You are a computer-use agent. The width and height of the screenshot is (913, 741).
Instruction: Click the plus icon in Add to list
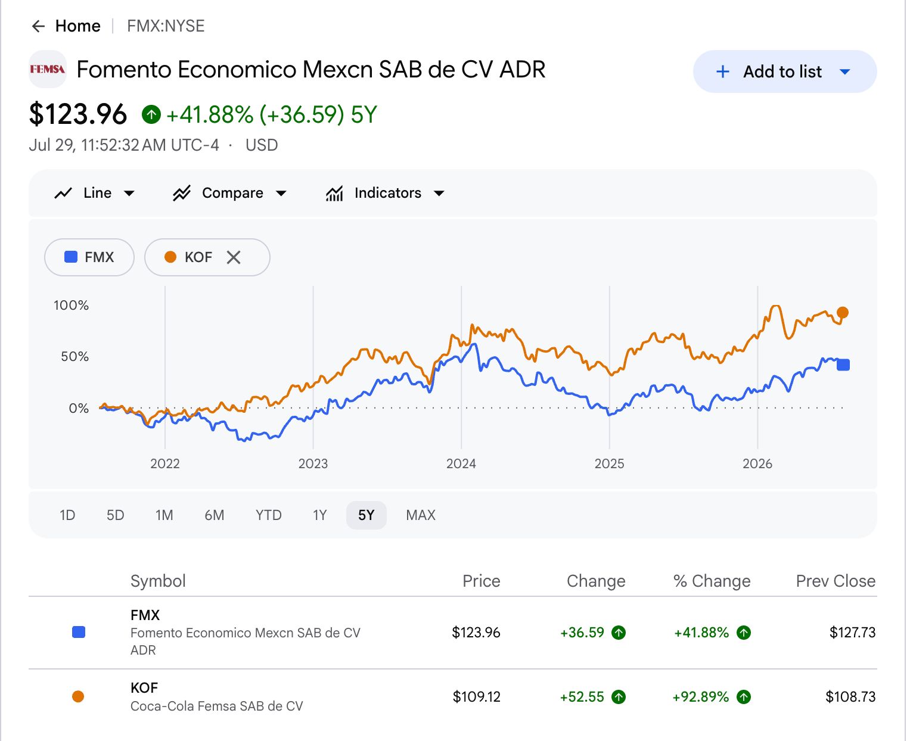(x=722, y=71)
